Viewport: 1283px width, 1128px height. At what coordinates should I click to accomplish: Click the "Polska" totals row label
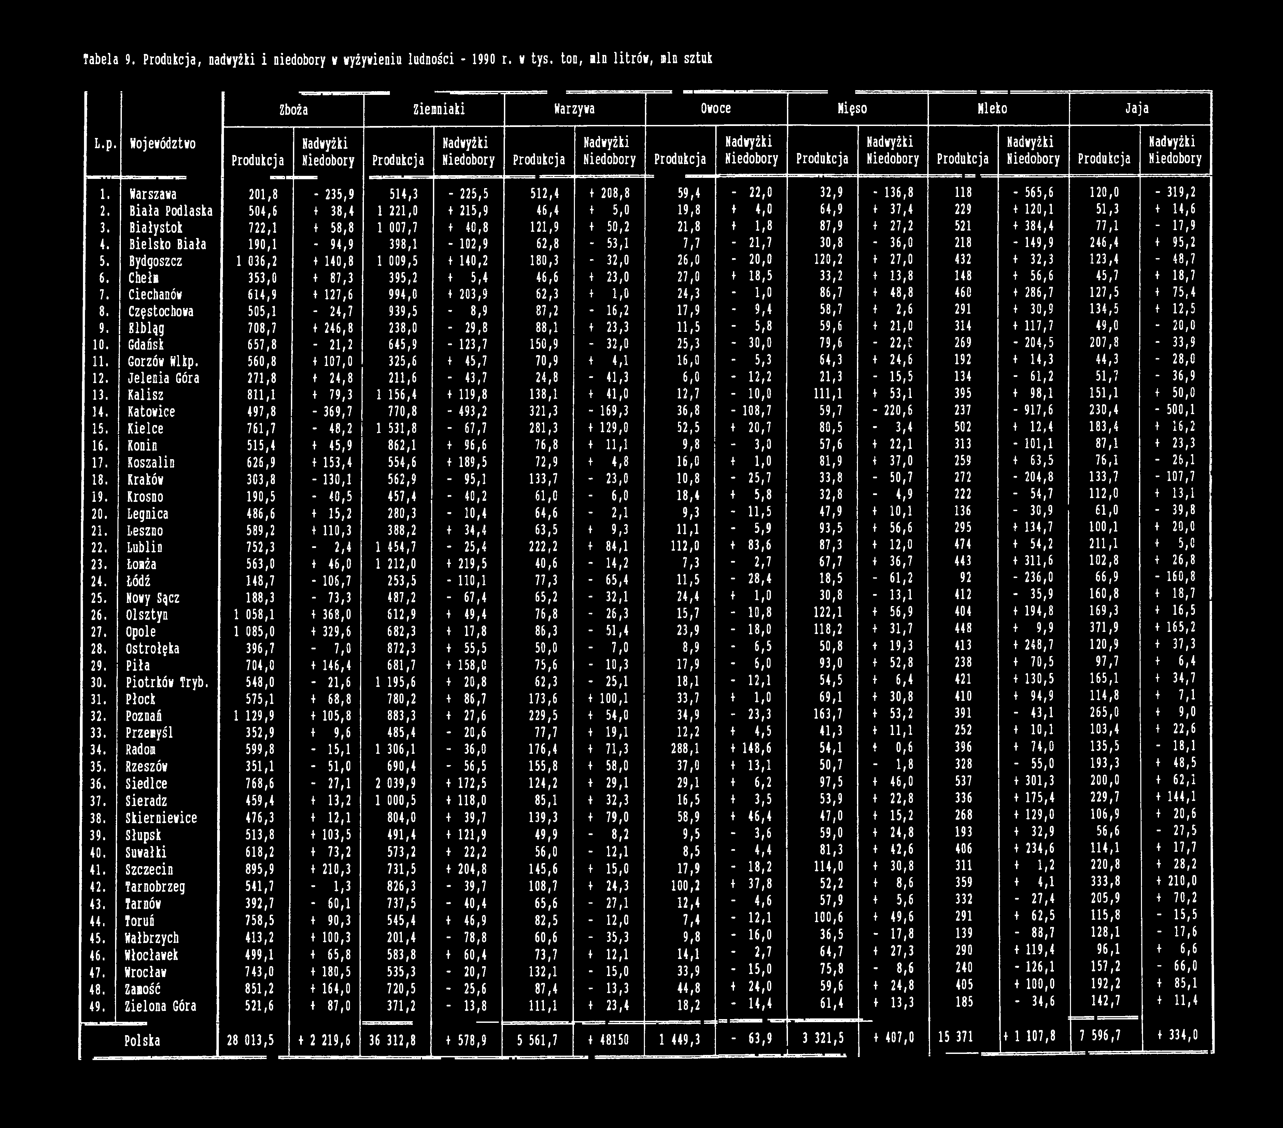point(142,1041)
